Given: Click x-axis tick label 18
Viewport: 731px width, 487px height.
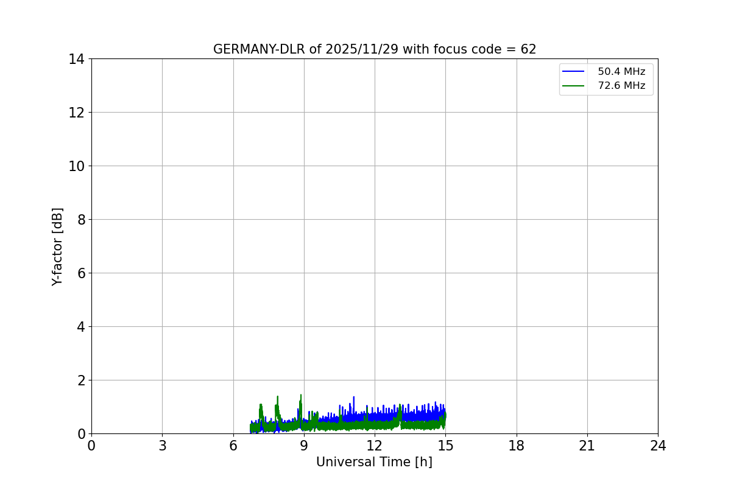Looking at the screenshot, I should [517, 446].
